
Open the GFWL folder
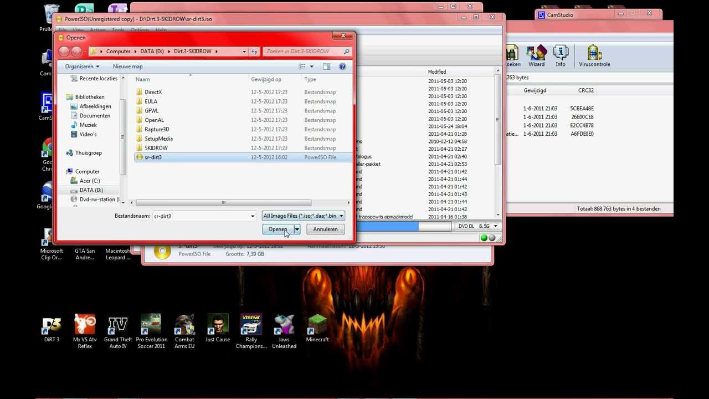click(x=151, y=111)
